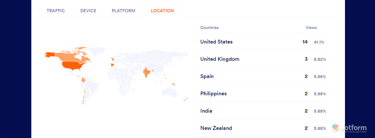Select the Spain entry in the list
This screenshot has height=138, width=375.
pos(207,76)
